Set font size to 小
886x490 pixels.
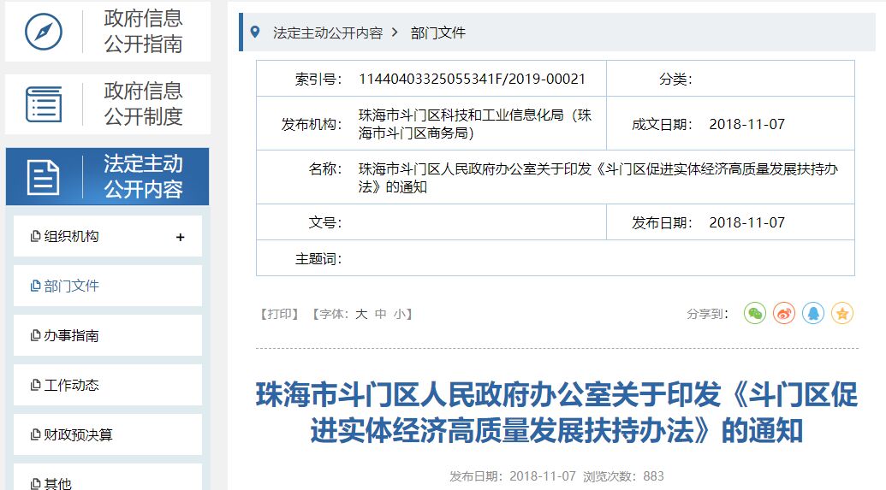(400, 314)
